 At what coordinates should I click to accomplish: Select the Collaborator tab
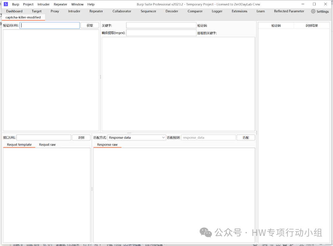(x=122, y=11)
